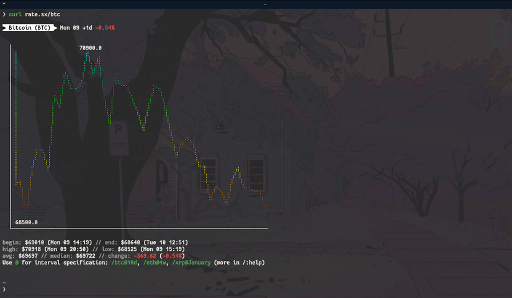The width and height of the screenshot is (512, 298).
Task: Click the '~' directory indicator above the prompt
Action: (4, 283)
